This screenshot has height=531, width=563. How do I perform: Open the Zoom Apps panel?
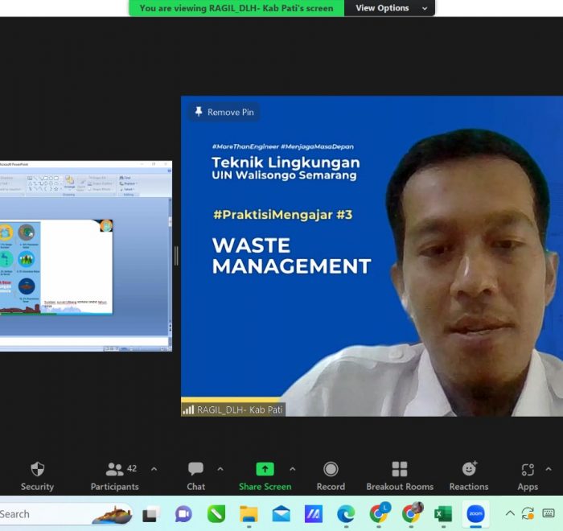528,475
